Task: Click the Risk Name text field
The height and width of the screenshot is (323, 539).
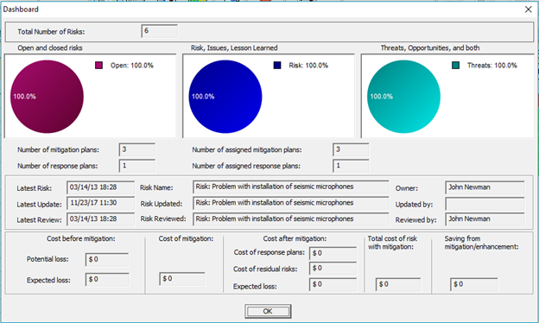Action: [x=291, y=187]
